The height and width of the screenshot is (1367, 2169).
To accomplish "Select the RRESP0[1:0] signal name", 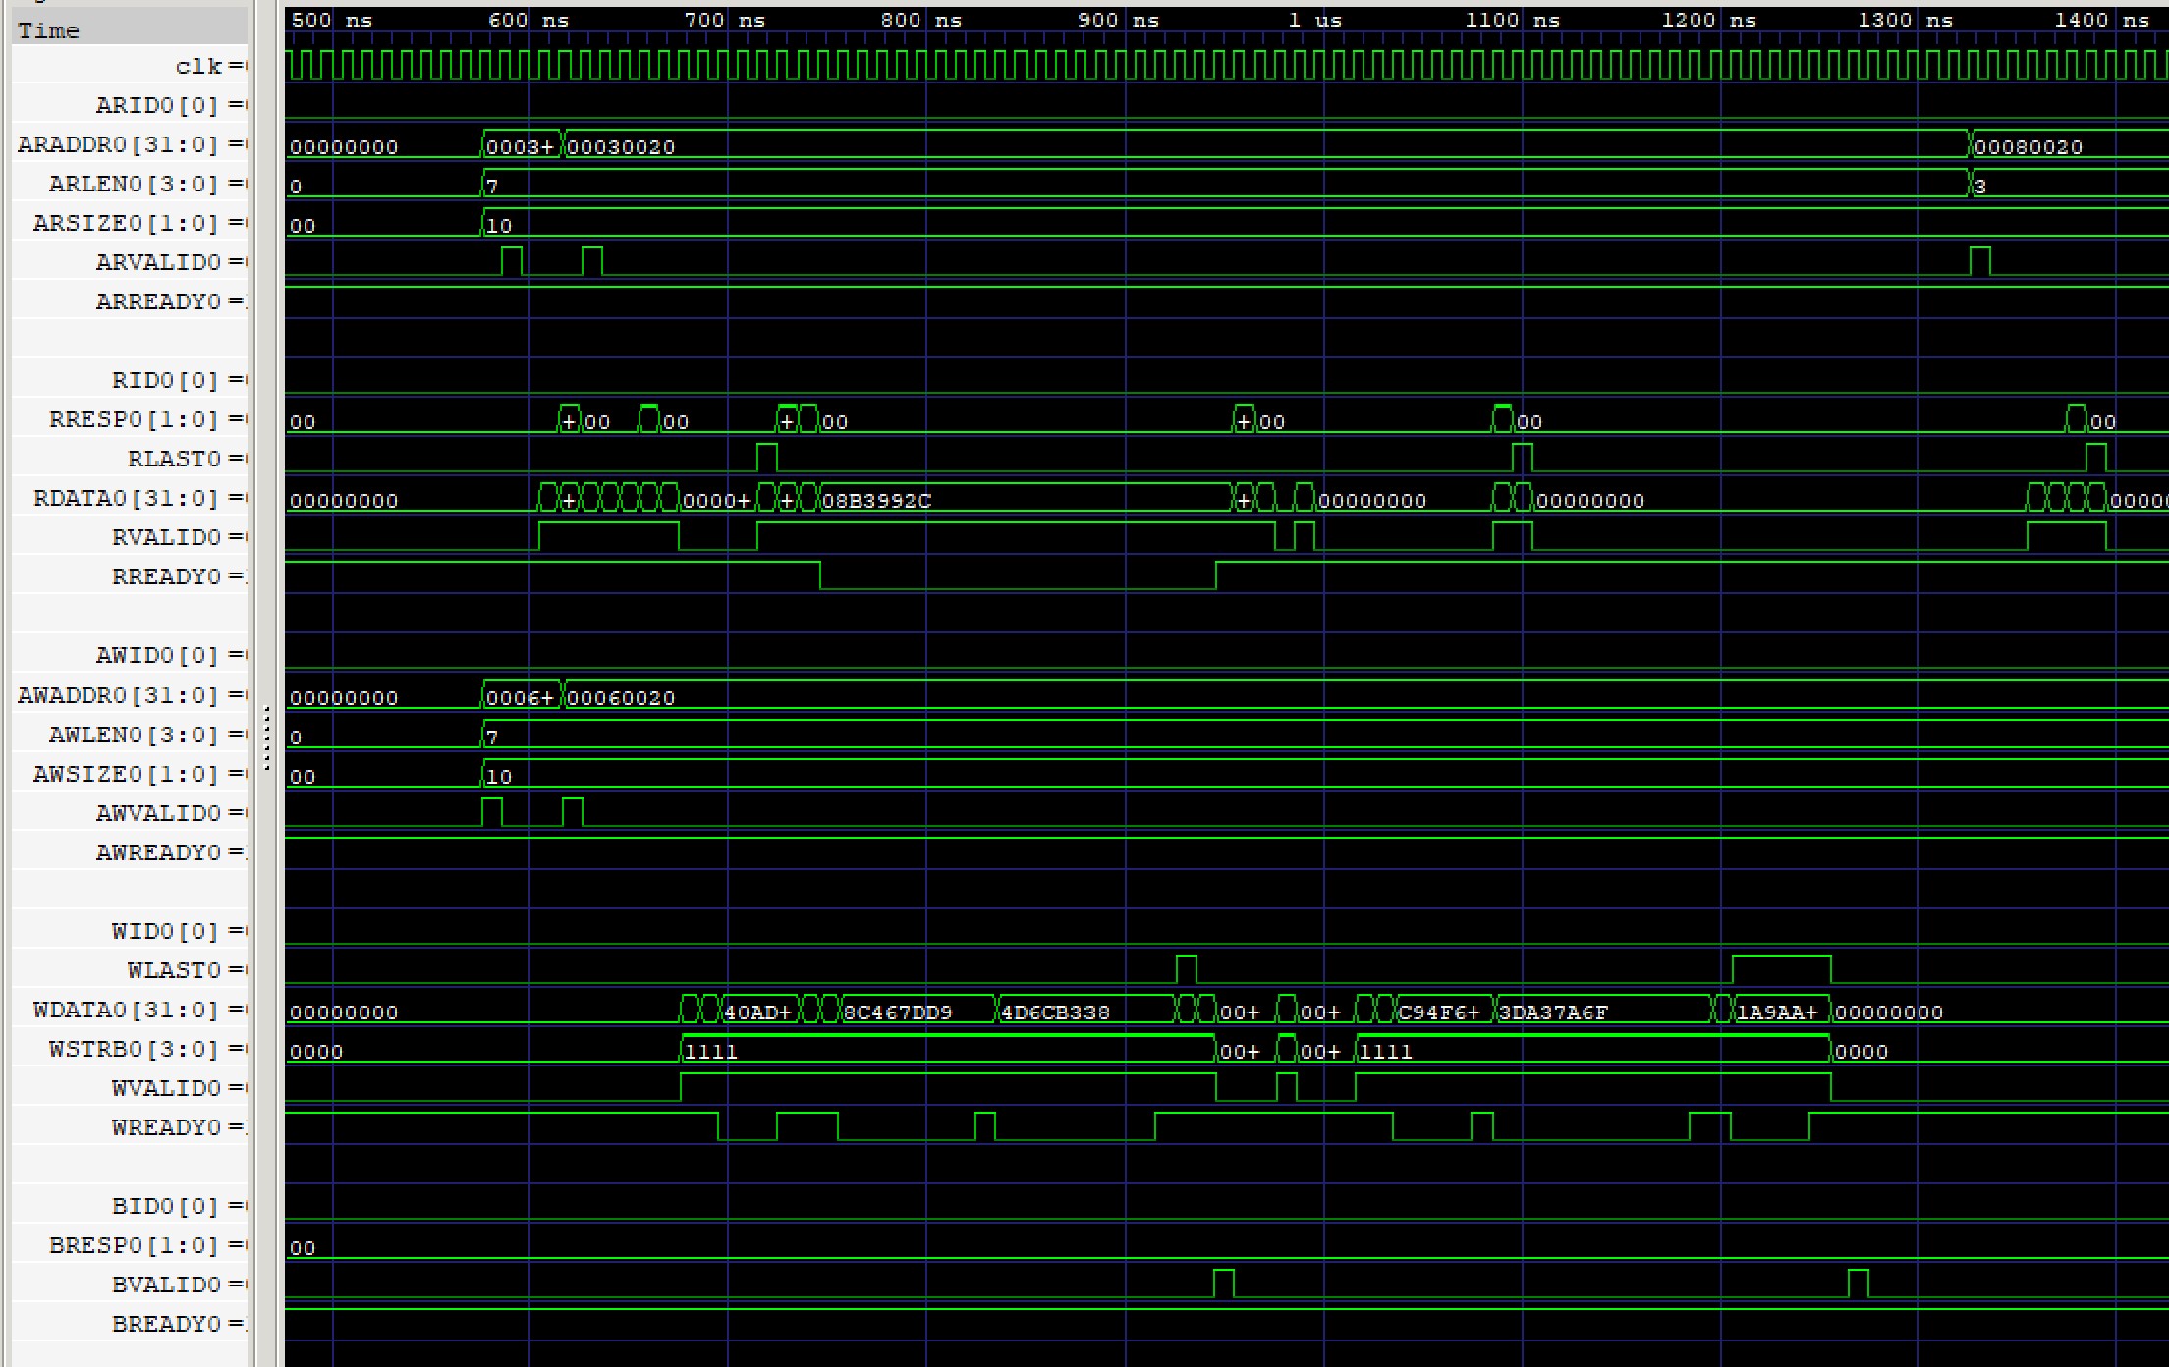I will pos(135,419).
